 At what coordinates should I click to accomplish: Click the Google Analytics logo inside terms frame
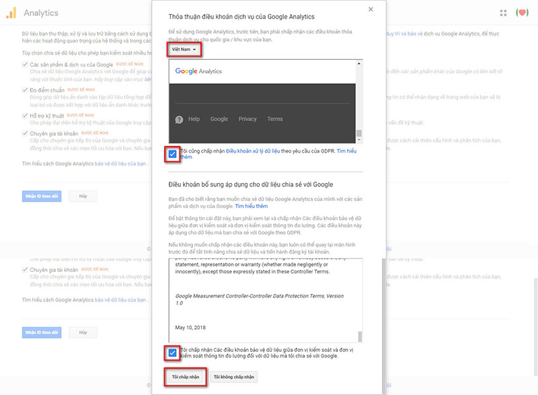198,71
